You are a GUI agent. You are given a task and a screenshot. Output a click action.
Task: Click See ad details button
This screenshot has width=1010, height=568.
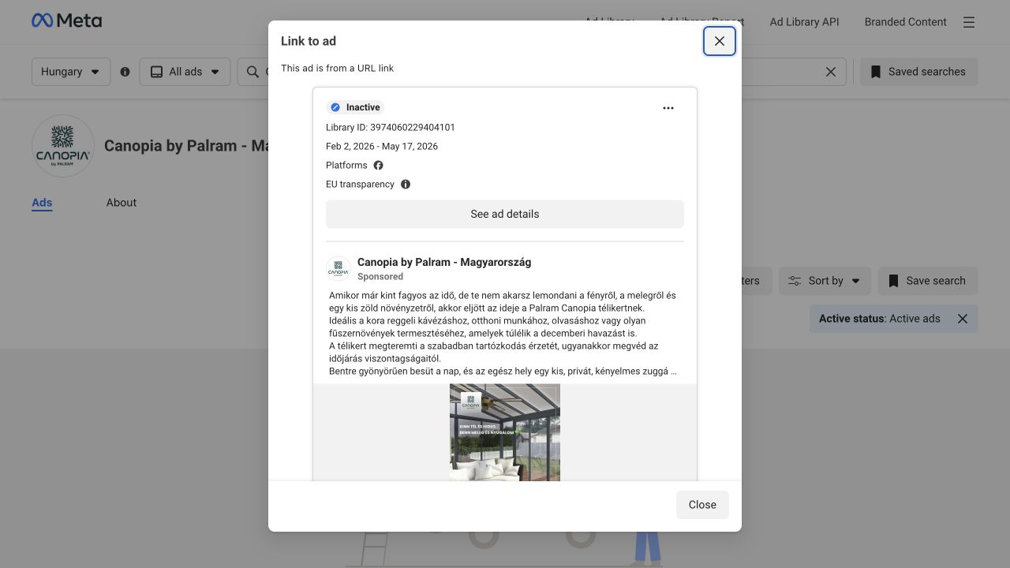pyautogui.click(x=505, y=214)
